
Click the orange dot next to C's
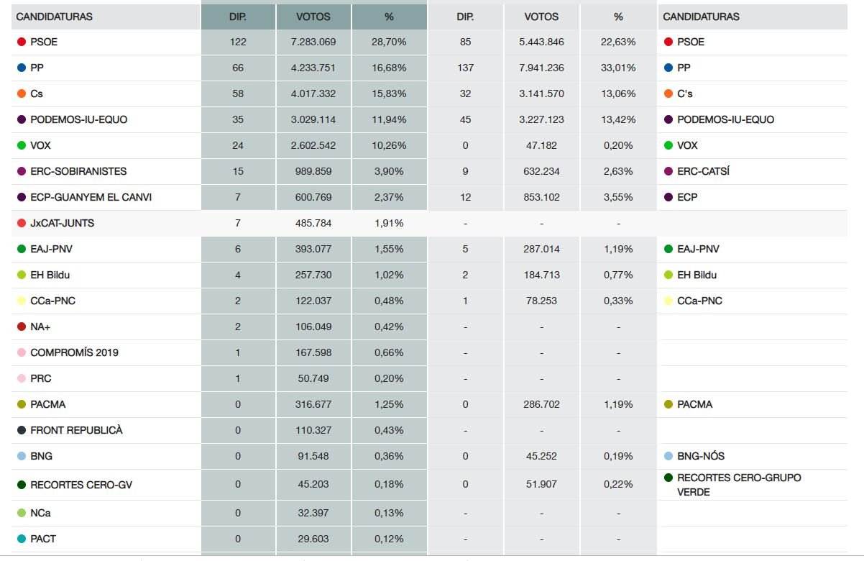(668, 93)
